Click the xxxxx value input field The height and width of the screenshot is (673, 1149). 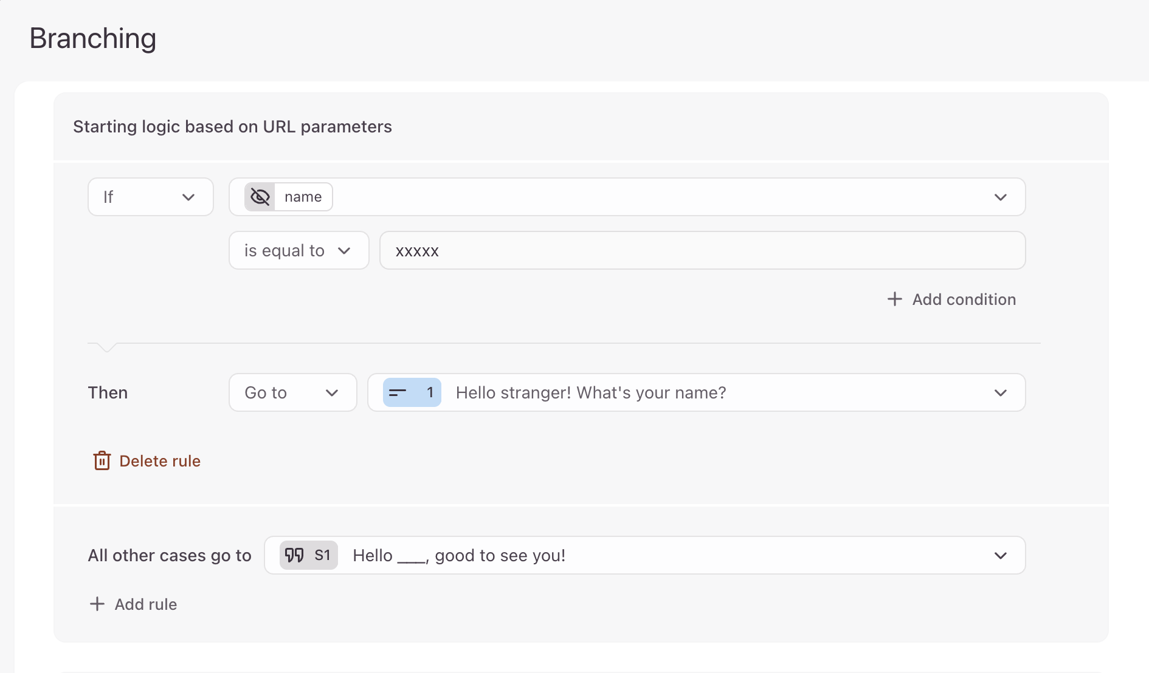(702, 250)
